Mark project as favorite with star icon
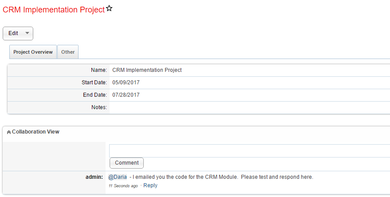Screen dimensions: 390x197 [x=109, y=8]
